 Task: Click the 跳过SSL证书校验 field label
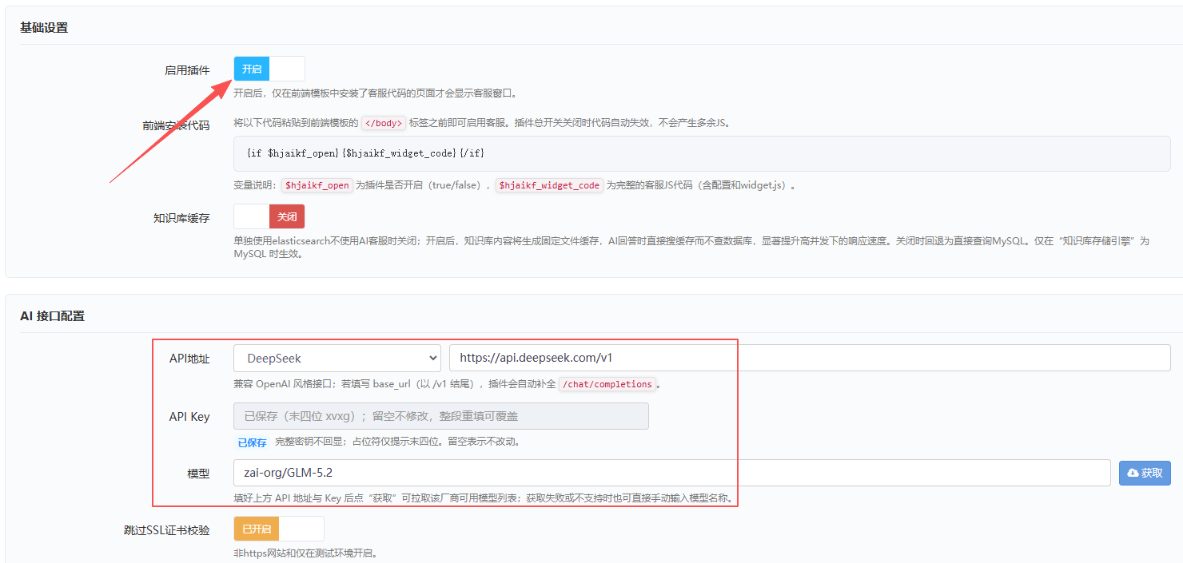point(161,530)
